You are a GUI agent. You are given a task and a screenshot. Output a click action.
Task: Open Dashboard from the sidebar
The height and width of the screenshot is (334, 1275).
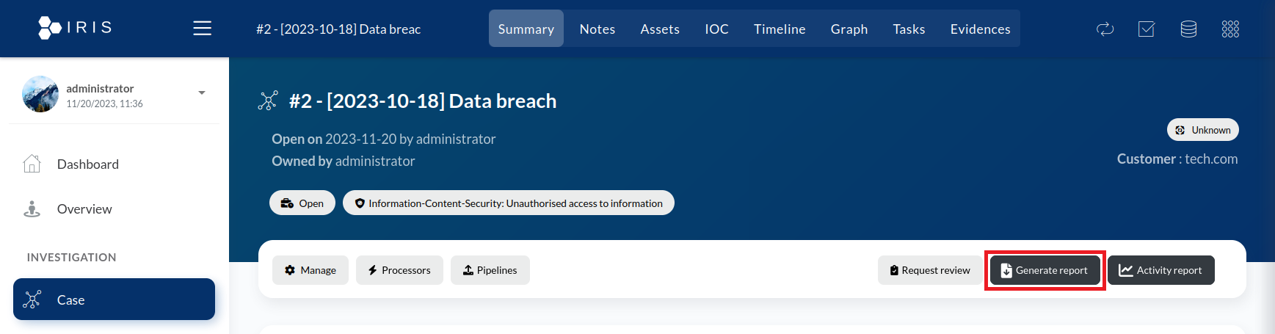pyautogui.click(x=87, y=164)
